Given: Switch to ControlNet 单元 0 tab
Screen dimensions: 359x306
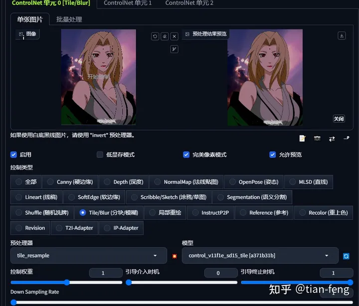Looking at the screenshot, I should pos(51,3).
